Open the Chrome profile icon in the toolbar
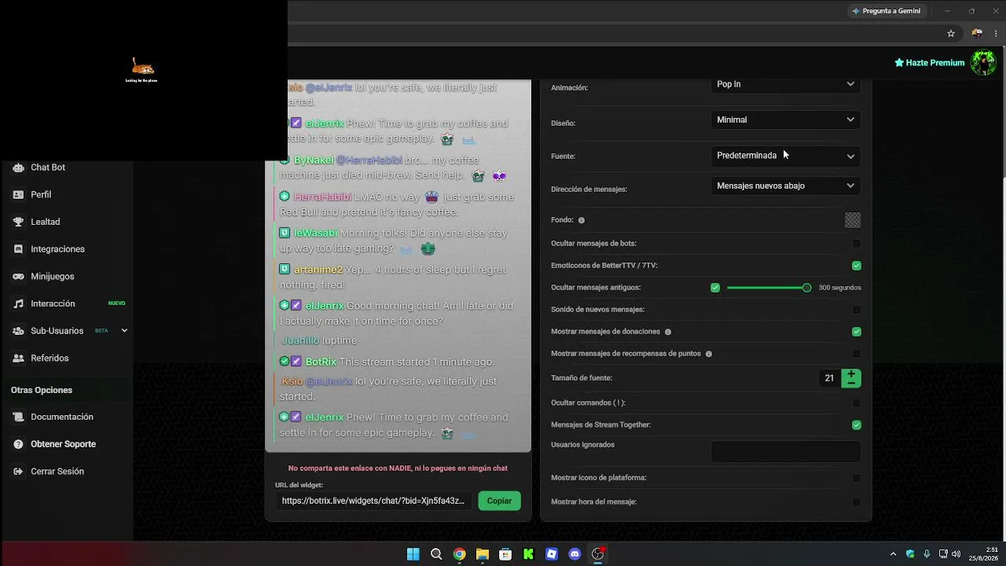This screenshot has width=1006, height=566. point(977,34)
